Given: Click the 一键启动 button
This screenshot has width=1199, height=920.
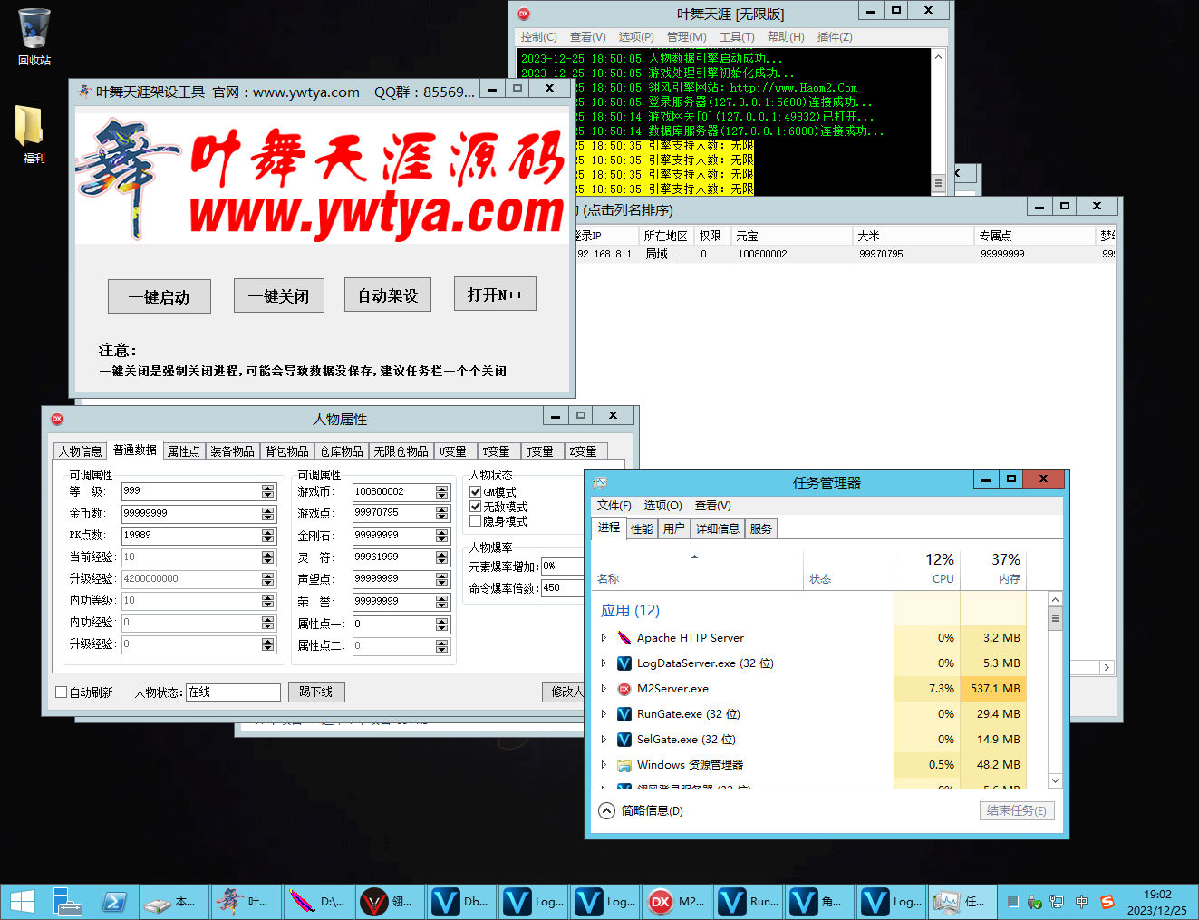Looking at the screenshot, I should click(160, 296).
